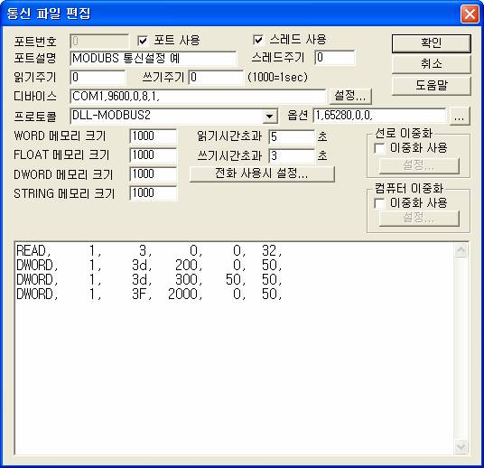Open device 설정... button next to COM1
484x468 pixels.
click(x=350, y=96)
